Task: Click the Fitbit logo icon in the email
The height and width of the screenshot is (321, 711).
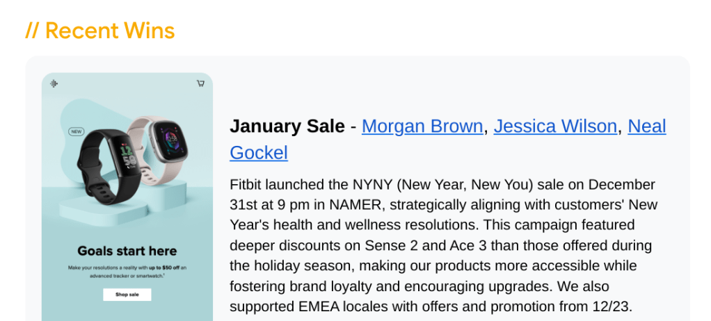Action: click(54, 83)
